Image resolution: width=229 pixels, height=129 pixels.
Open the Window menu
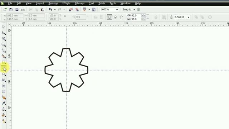click(x=125, y=3)
